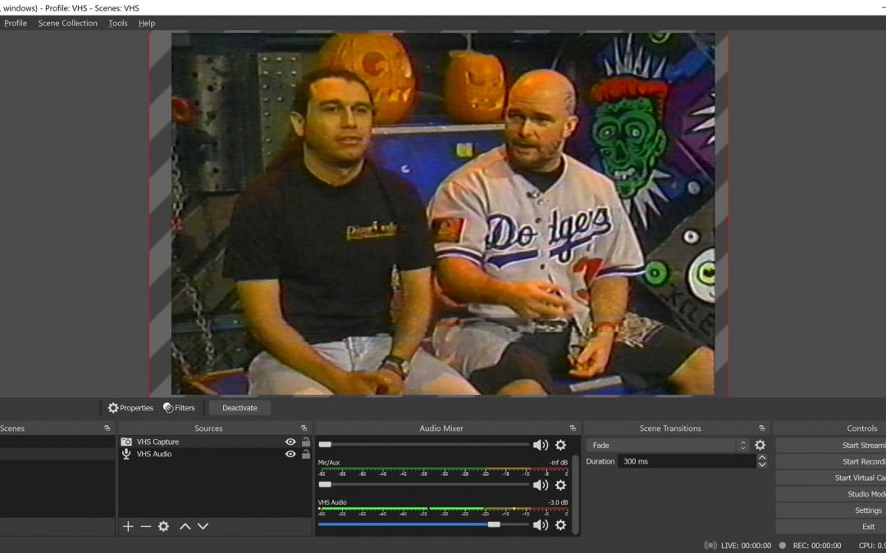The image size is (886, 553).
Task: Click the add source plus icon
Action: [128, 526]
